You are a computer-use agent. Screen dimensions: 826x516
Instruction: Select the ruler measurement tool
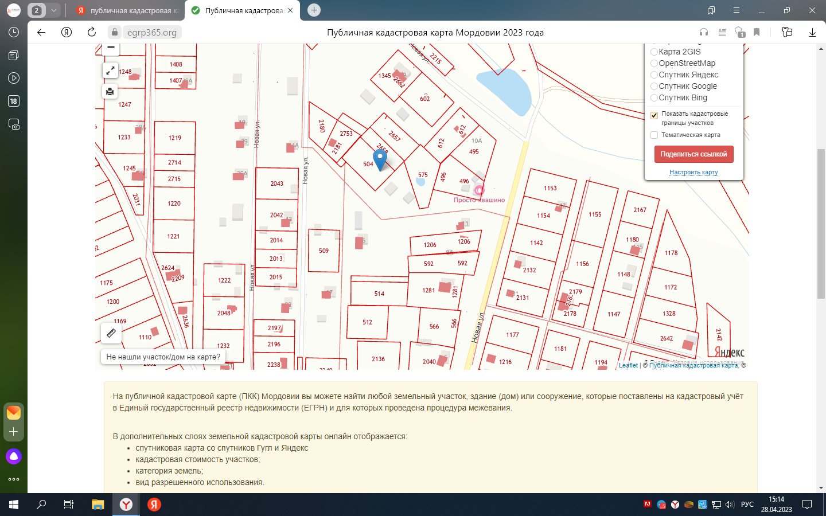(x=111, y=333)
